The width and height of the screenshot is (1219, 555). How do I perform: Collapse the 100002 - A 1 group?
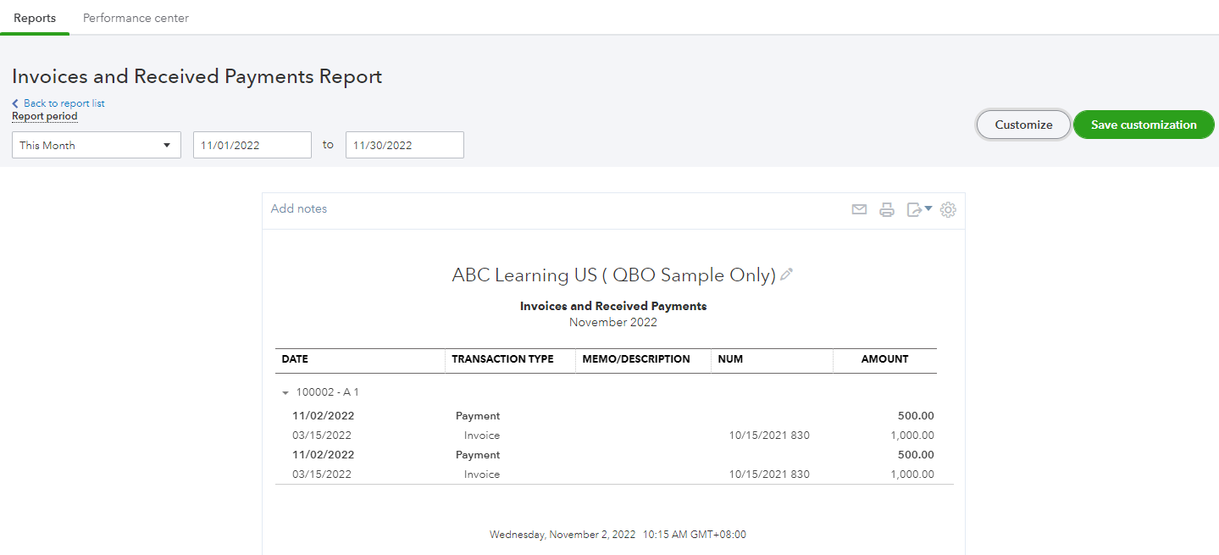click(285, 393)
